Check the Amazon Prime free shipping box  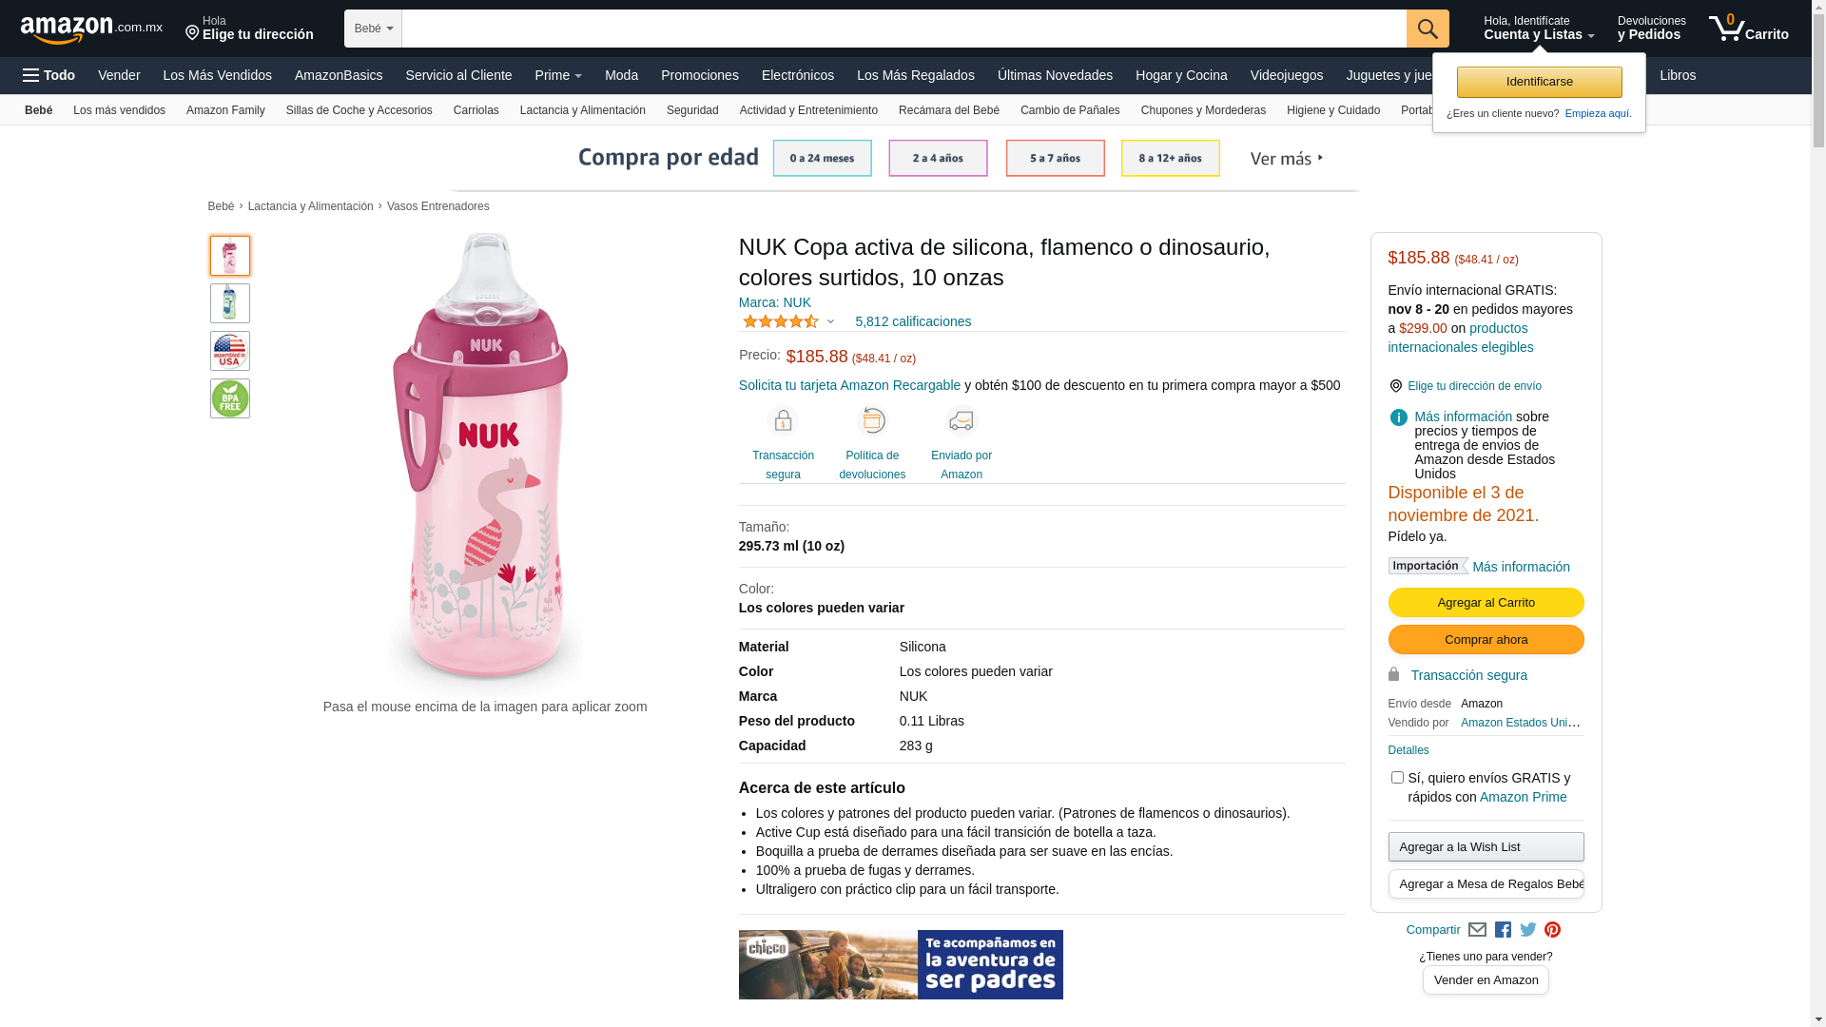(1397, 778)
